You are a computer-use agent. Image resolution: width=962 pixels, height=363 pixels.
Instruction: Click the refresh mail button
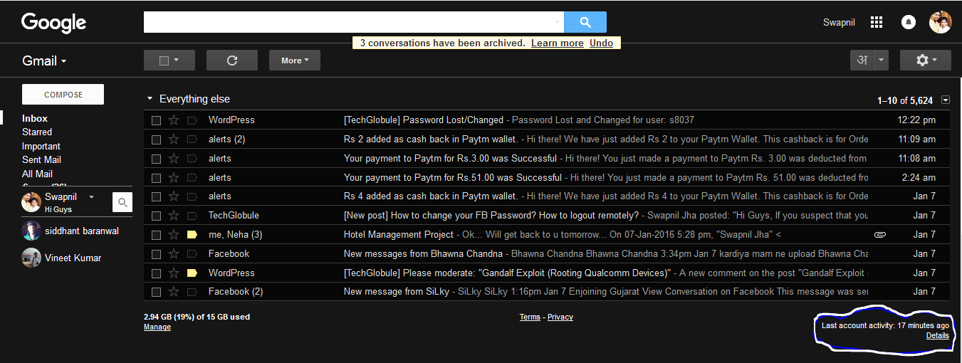pyautogui.click(x=232, y=60)
